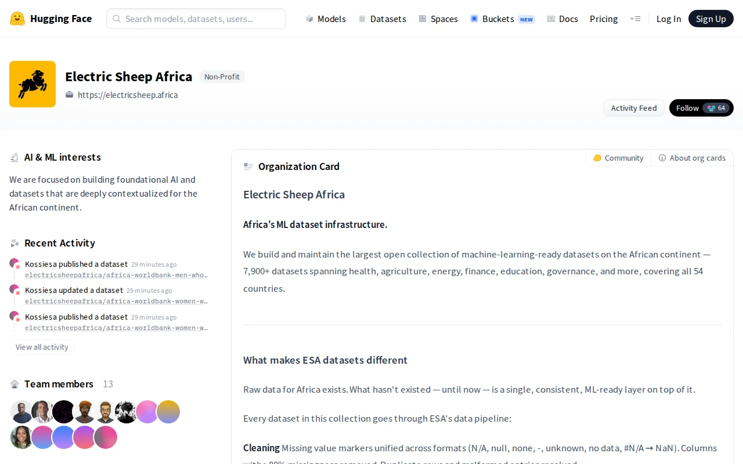Screen dimensions: 743x464
Task: Click the yellow gradient team member avatar
Action: 168,412
